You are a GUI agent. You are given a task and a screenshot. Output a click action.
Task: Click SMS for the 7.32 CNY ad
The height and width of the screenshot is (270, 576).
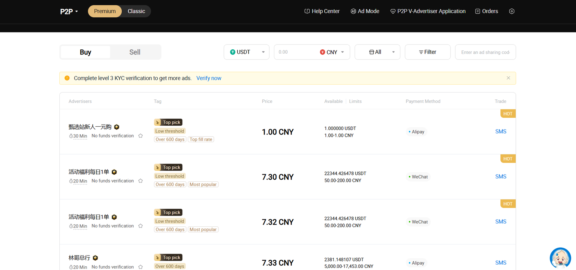pyautogui.click(x=501, y=221)
